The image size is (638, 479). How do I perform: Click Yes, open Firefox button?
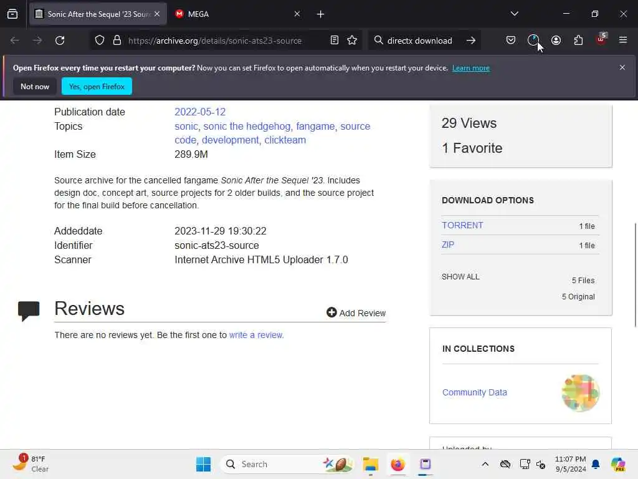[x=97, y=86]
